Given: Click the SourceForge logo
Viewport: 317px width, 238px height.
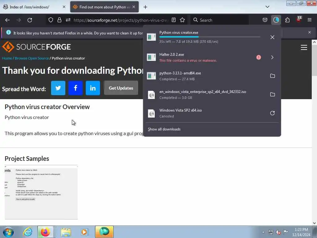Looking at the screenshot, I should (37, 47).
